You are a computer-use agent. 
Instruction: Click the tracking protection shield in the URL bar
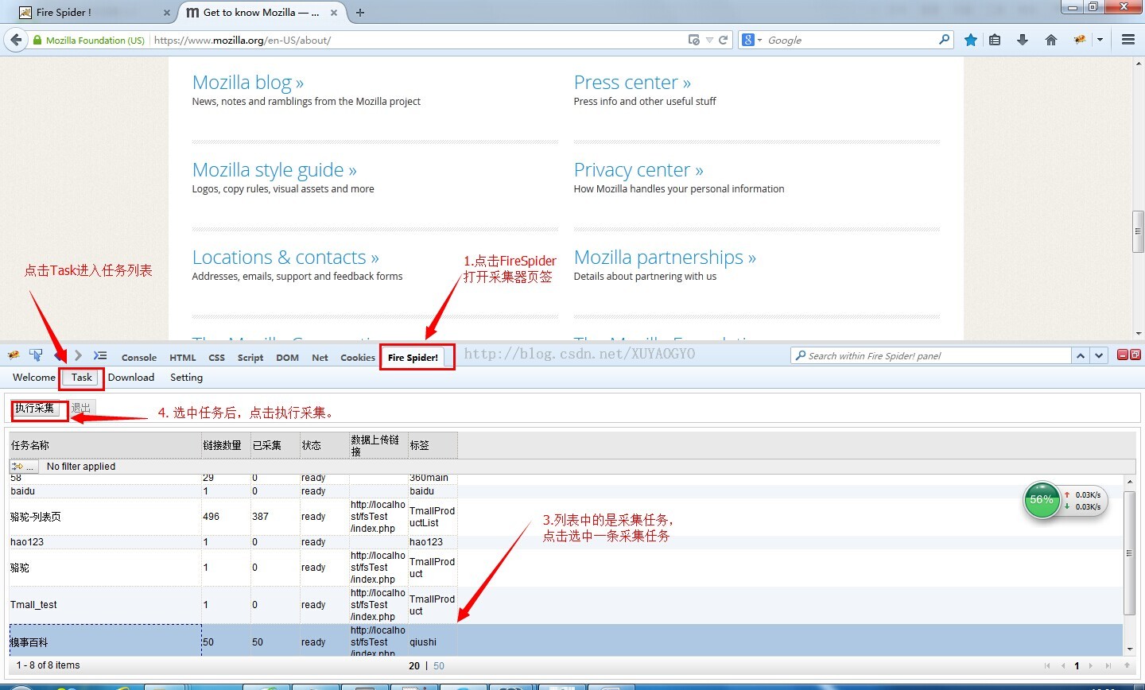click(693, 40)
